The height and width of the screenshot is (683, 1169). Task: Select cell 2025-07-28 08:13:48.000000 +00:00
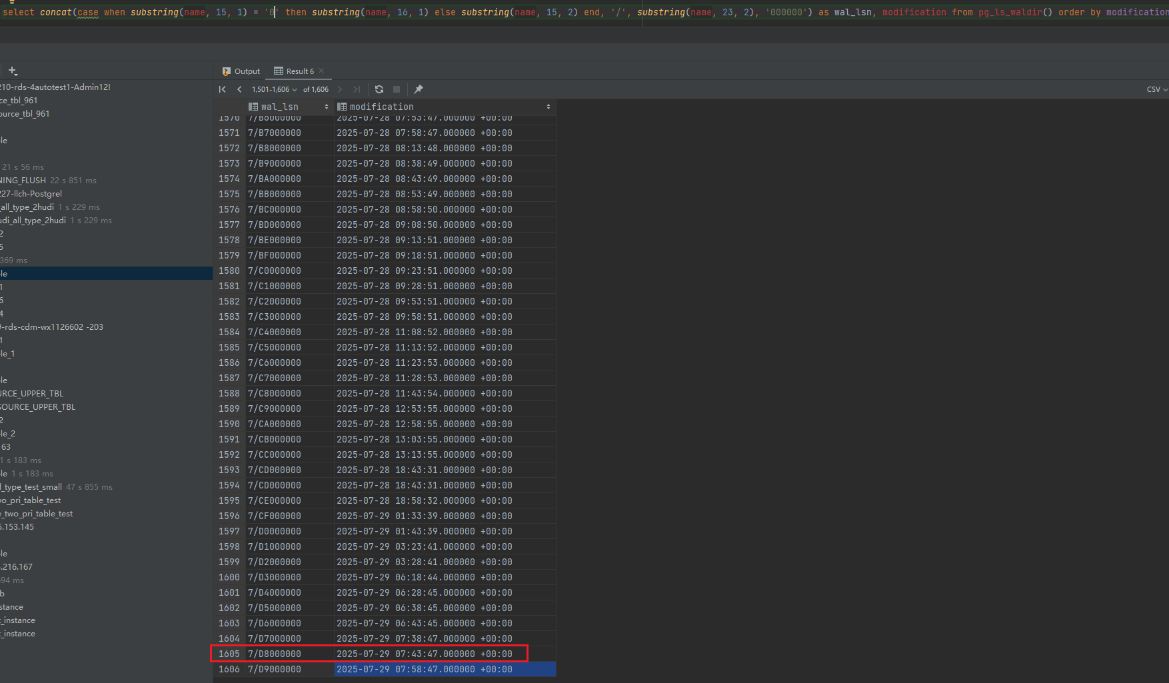point(445,149)
